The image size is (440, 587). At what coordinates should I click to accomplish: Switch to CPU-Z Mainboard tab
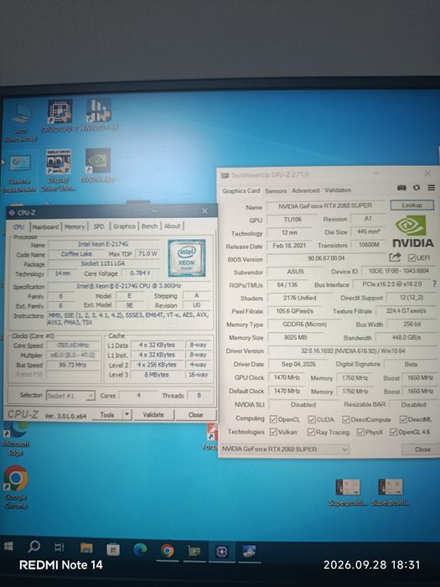pos(45,227)
